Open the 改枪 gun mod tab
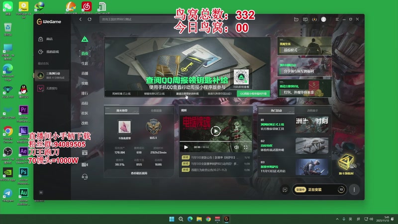This screenshot has width=398, height=224. 85,123
